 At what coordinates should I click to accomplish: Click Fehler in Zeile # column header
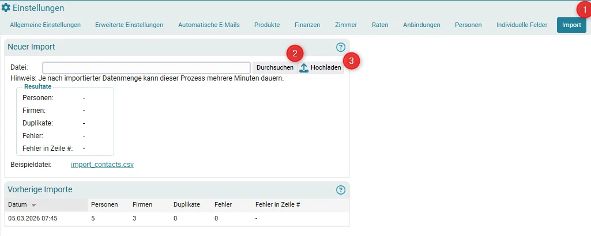(278, 205)
